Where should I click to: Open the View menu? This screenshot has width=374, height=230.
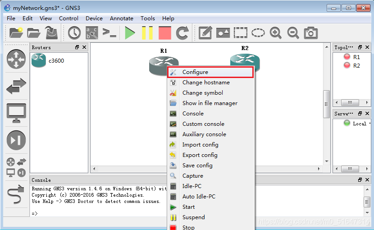tap(46, 18)
